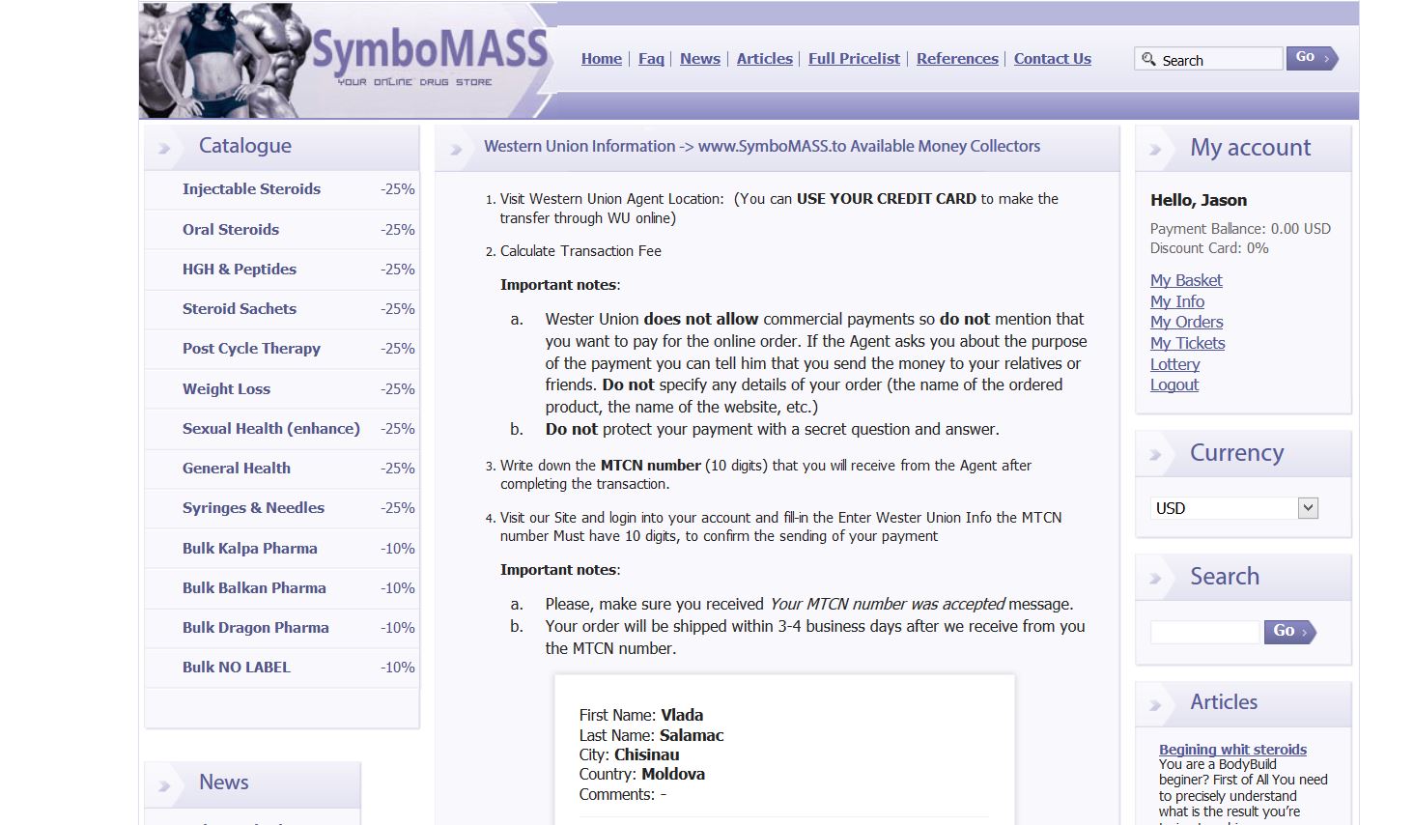This screenshot has width=1414, height=825.
Task: Open the My Tickets link
Action: coord(1187,343)
